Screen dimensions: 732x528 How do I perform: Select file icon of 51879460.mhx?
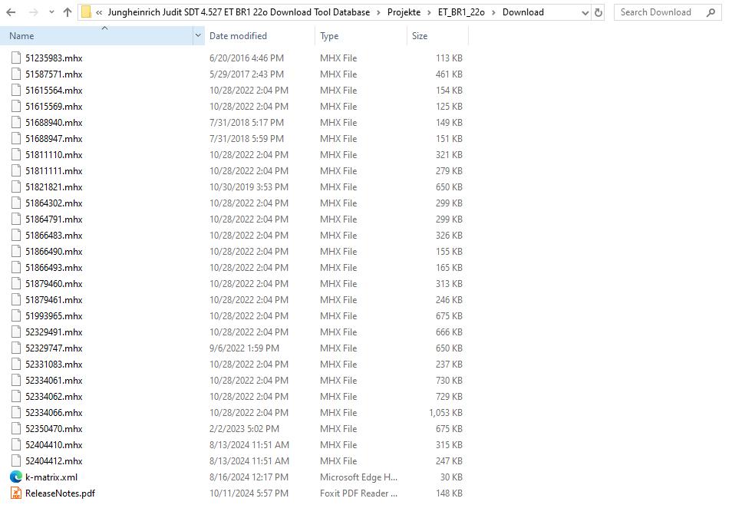pyautogui.click(x=16, y=283)
